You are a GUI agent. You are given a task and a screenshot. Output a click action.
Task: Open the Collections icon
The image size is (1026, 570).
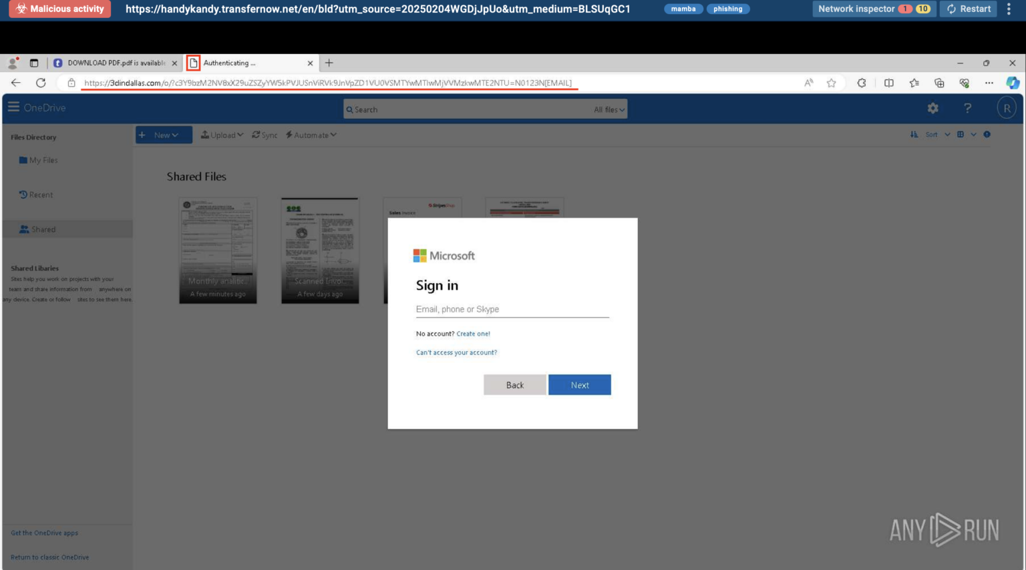(x=939, y=83)
